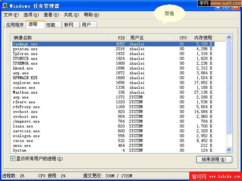Select avp.exe with PID 1872
This screenshot has height=181, width=242.
(x=113, y=73)
